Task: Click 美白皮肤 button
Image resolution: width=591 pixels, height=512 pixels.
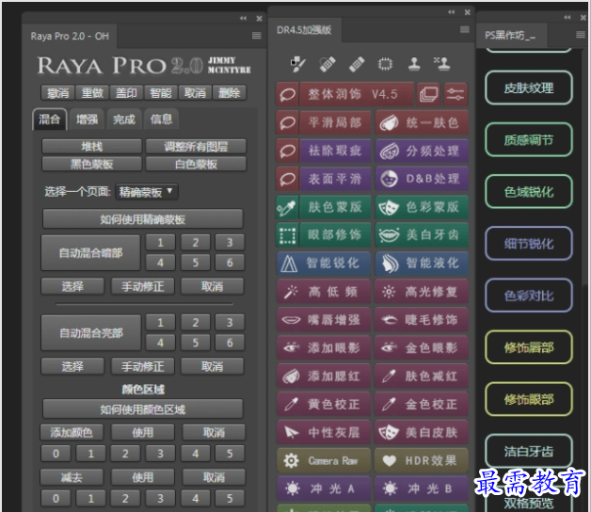Action: point(422,432)
